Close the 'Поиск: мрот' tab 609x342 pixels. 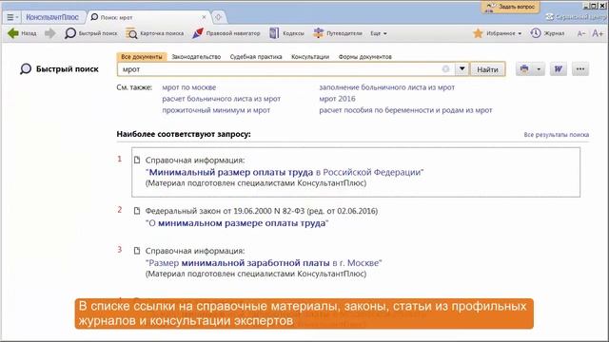click(x=204, y=17)
